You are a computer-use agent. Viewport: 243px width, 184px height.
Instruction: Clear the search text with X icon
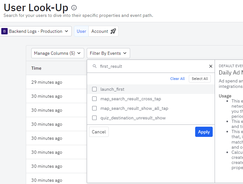click(x=210, y=66)
